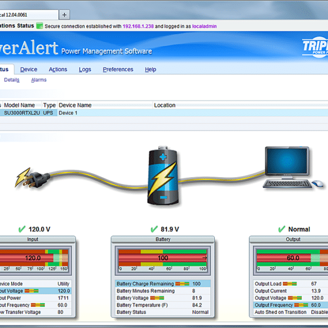Click the Input voltage gauge showing 120.0
Screen dimensions: 328x328
pyautogui.click(x=34, y=261)
